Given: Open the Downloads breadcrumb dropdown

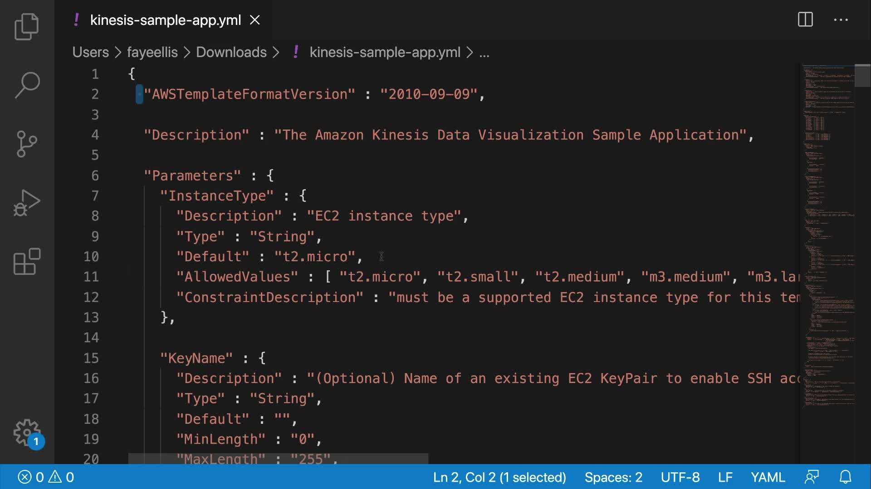Looking at the screenshot, I should (x=231, y=53).
